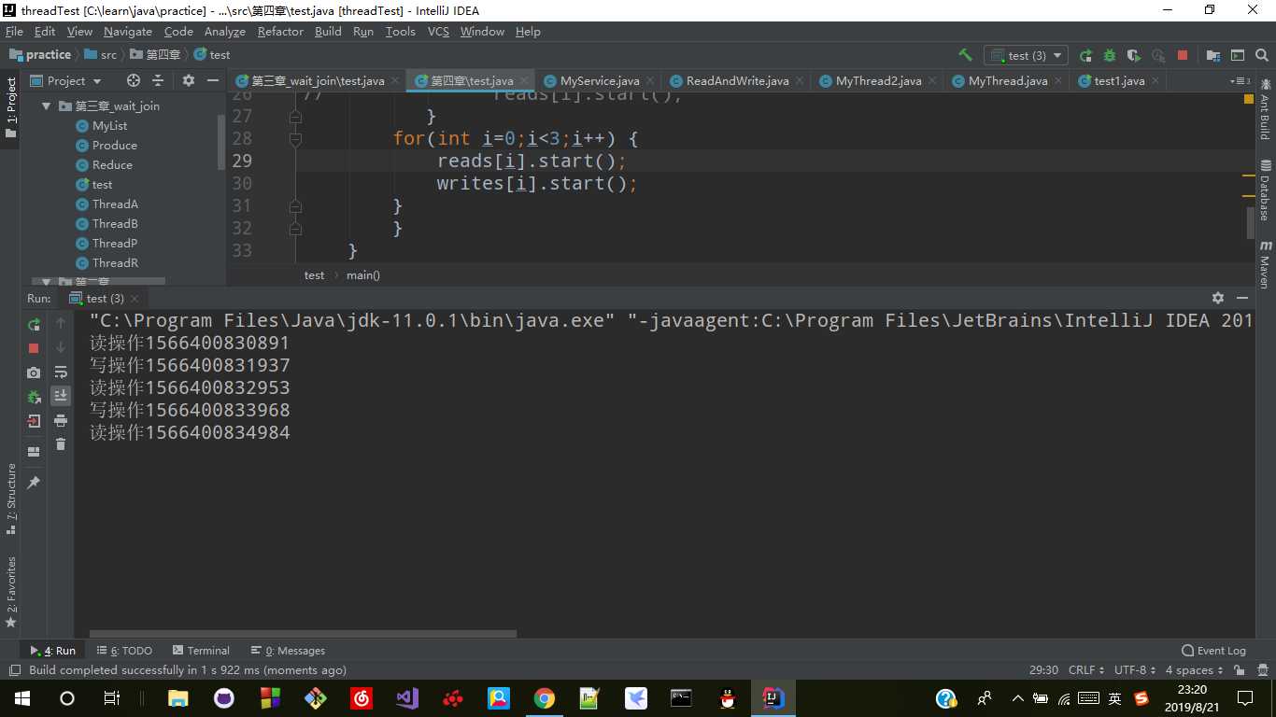Click main() in the editor breadcrumb
This screenshot has width=1276, height=717.
point(363,275)
